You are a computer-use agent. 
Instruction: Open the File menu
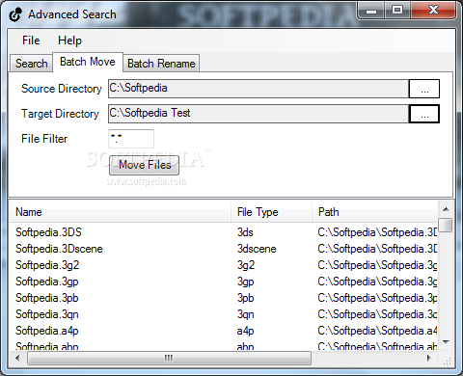31,40
